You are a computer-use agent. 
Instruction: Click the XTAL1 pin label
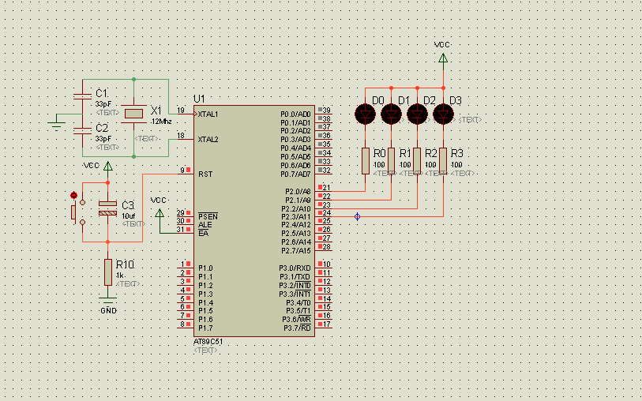[x=208, y=114]
